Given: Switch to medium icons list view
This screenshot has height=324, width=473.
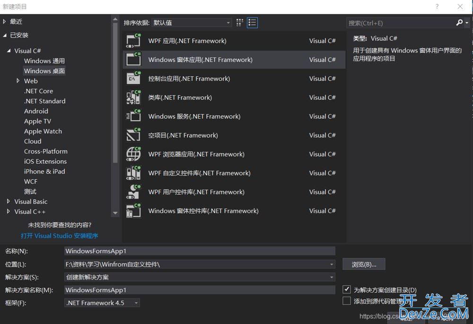Looking at the screenshot, I should (x=252, y=23).
